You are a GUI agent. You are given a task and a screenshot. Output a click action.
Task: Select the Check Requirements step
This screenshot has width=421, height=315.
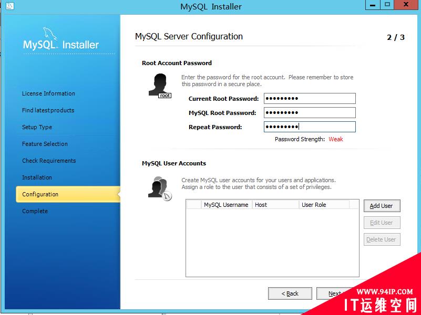coord(49,161)
